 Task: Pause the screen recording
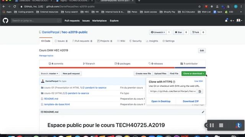[212, 125]
